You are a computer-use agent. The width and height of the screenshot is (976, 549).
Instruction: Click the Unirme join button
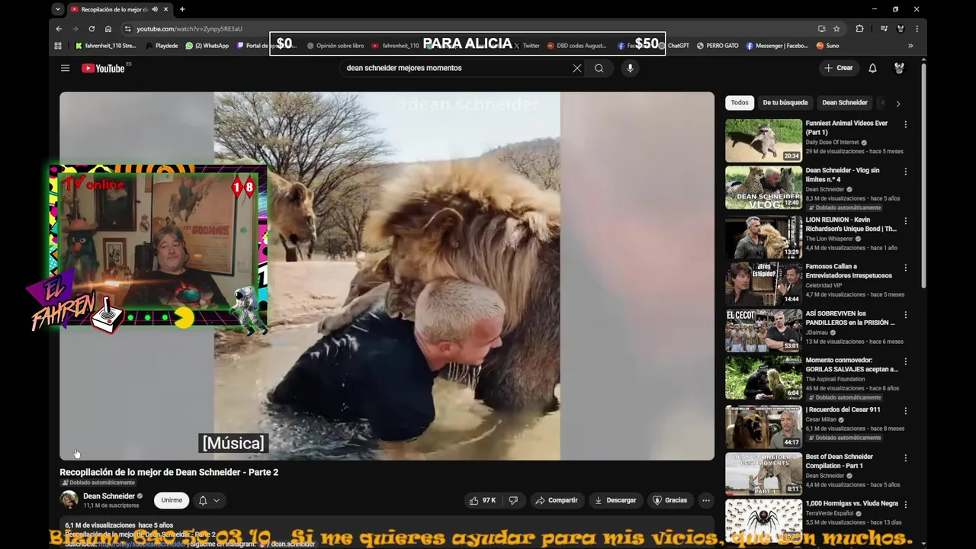pos(172,500)
